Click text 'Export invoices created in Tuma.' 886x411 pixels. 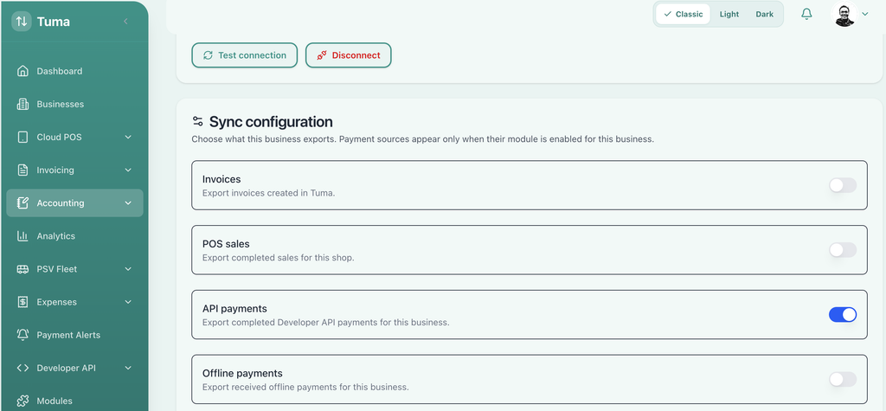(269, 193)
